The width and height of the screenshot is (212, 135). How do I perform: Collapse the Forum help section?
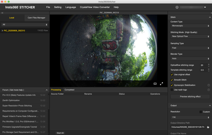pos(47,90)
